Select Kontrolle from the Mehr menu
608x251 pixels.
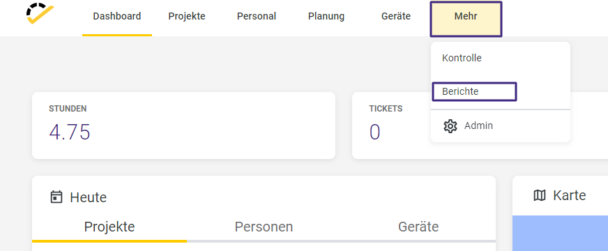pyautogui.click(x=462, y=58)
